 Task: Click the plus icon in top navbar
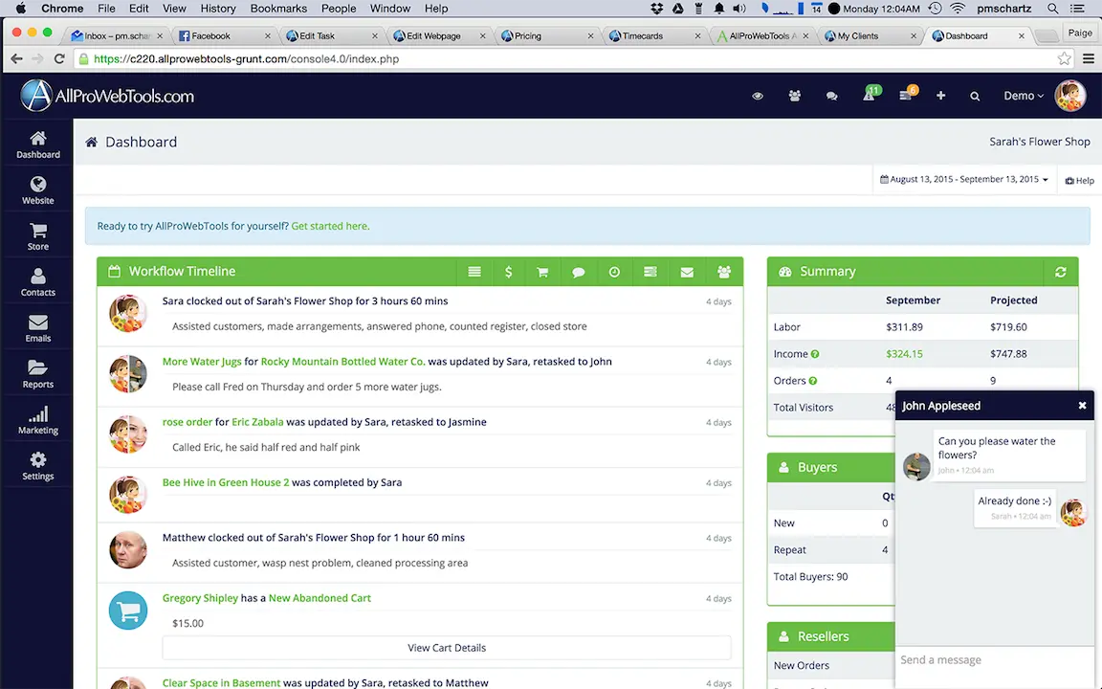pos(940,96)
